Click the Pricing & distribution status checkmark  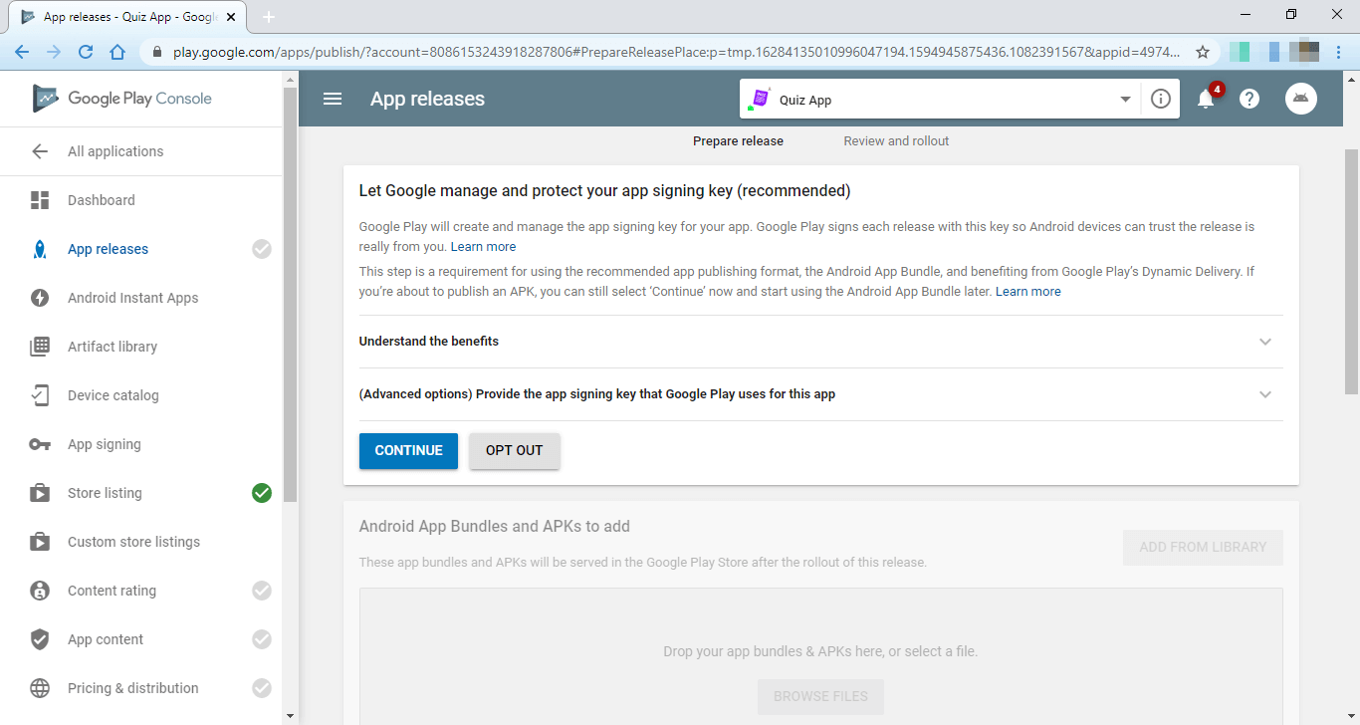(262, 688)
